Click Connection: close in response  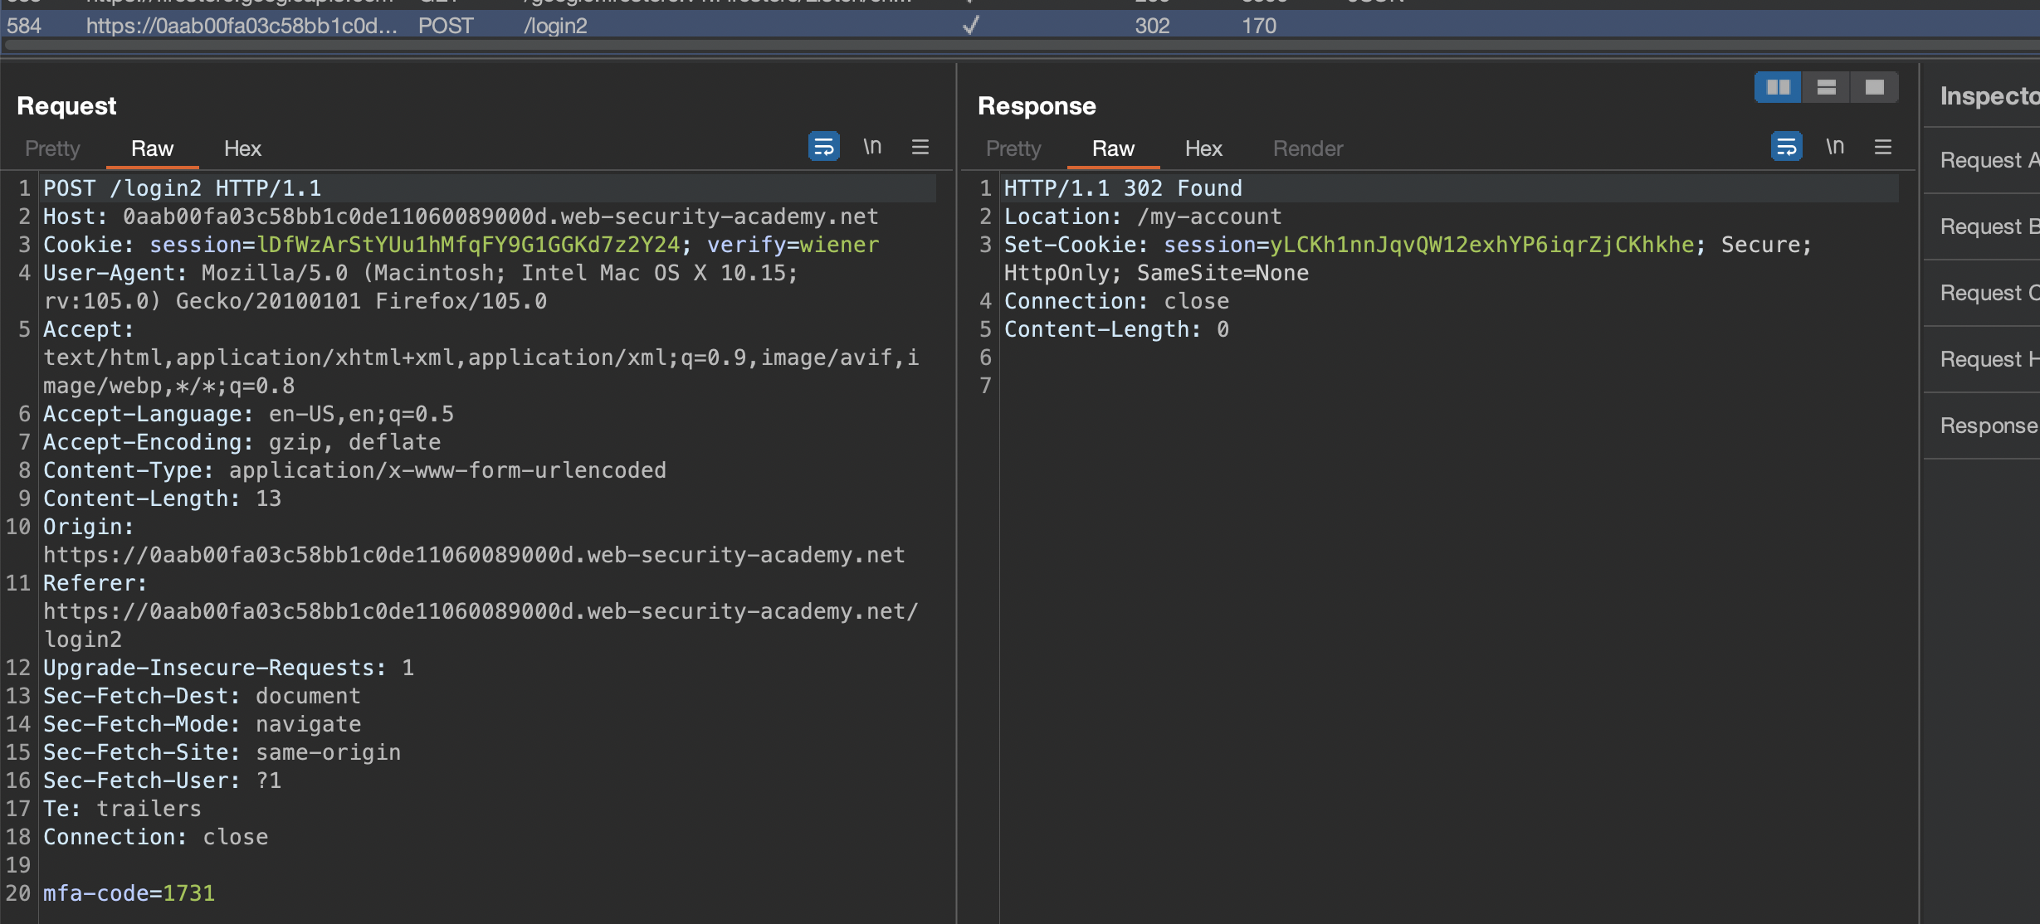(1116, 301)
